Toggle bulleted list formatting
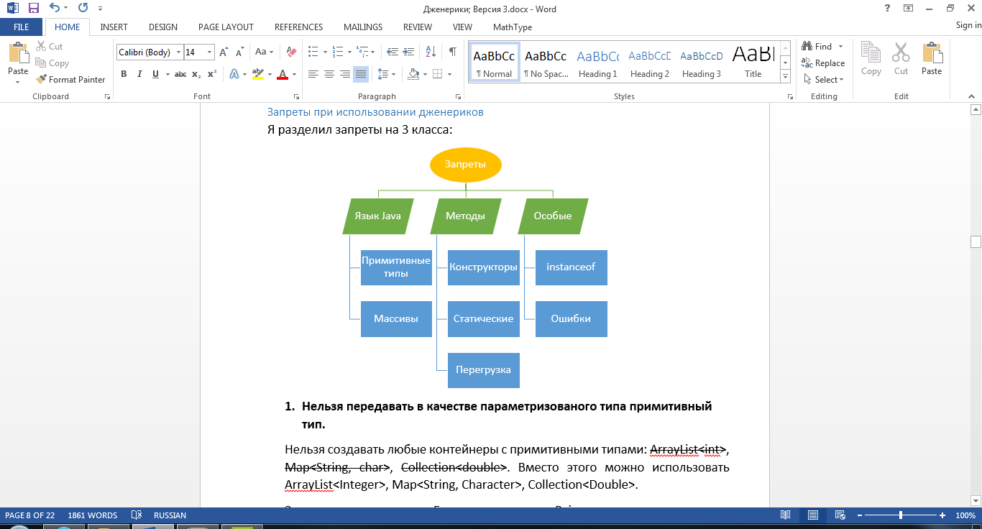Screen dimensions: 982x529 tap(313, 52)
